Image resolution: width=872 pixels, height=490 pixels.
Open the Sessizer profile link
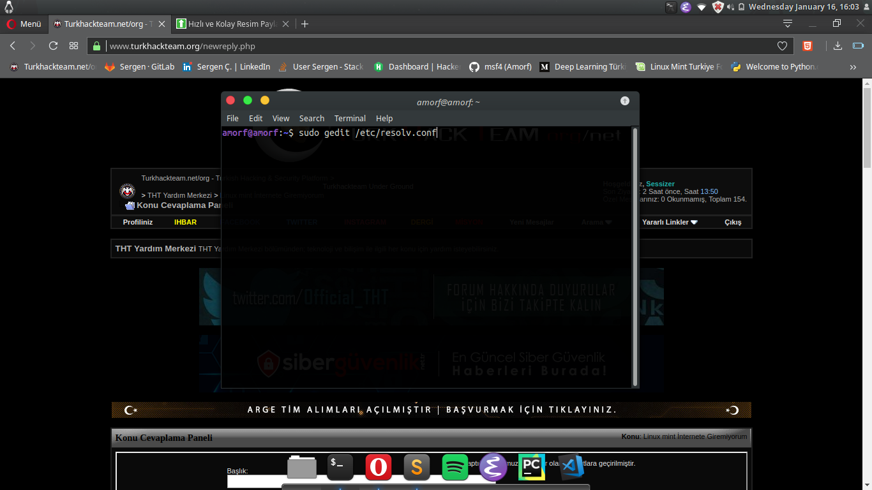[x=660, y=184]
